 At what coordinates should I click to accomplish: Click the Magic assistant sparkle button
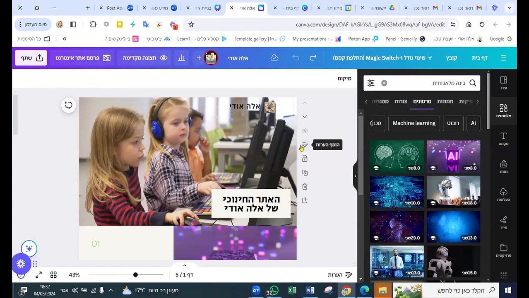coord(29,249)
